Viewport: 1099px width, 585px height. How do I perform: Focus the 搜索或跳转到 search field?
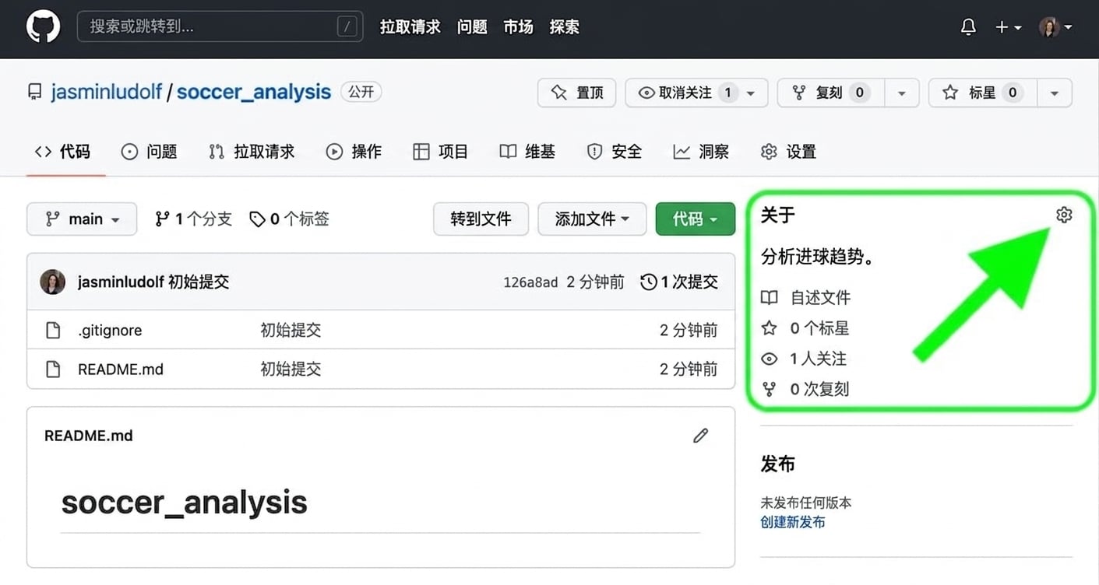220,26
